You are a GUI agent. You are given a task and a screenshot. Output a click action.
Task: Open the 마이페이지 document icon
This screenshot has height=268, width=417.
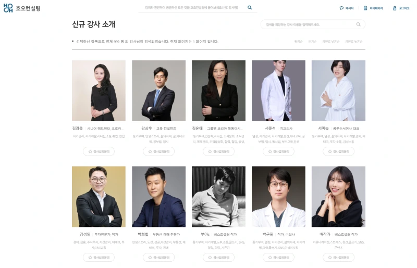[365, 8]
